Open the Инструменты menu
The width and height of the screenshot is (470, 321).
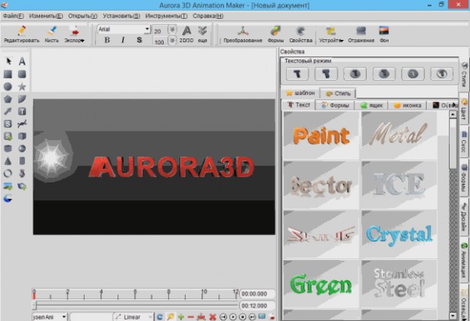pyautogui.click(x=166, y=16)
